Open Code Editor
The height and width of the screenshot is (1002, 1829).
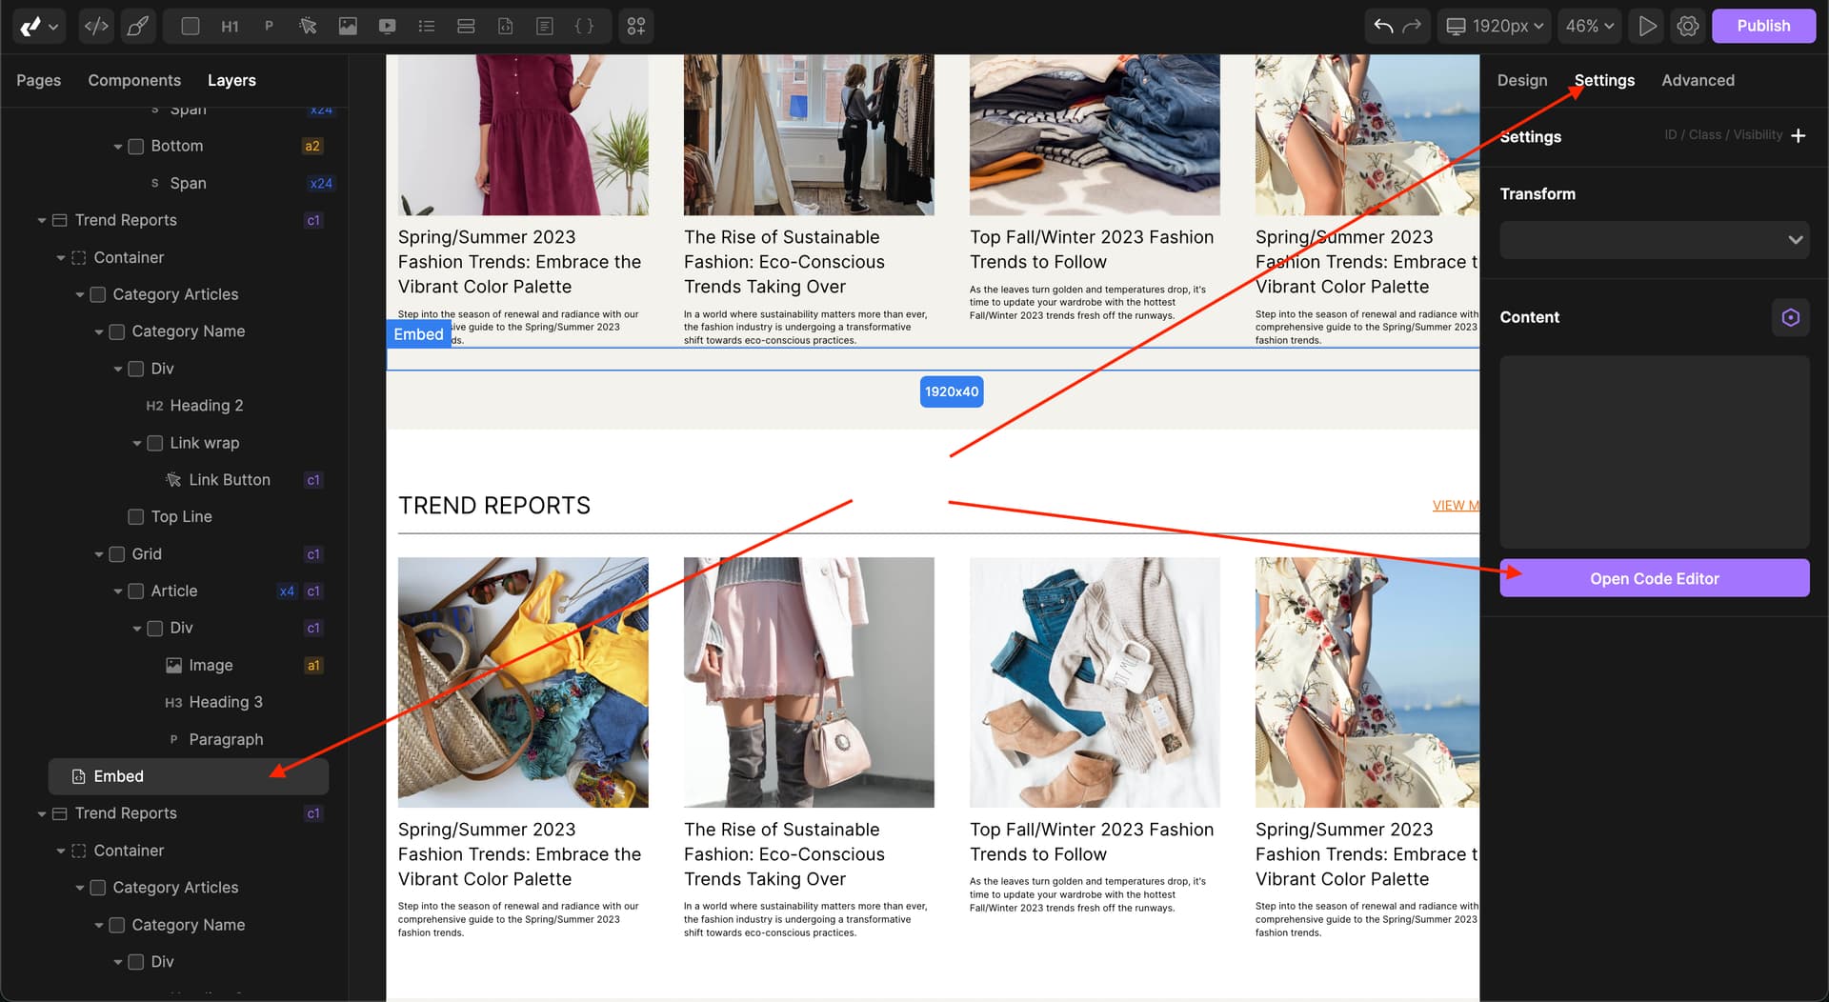pyautogui.click(x=1654, y=578)
